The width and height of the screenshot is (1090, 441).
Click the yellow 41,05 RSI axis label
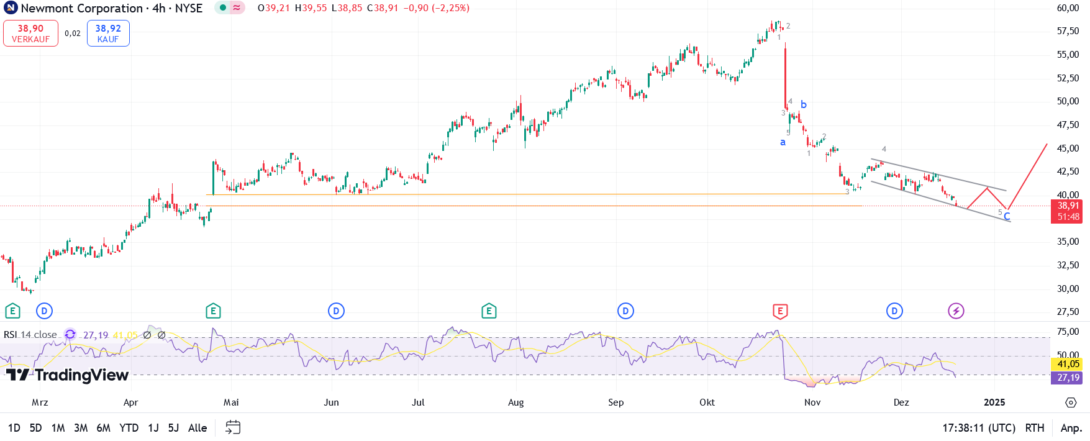pyautogui.click(x=1068, y=364)
